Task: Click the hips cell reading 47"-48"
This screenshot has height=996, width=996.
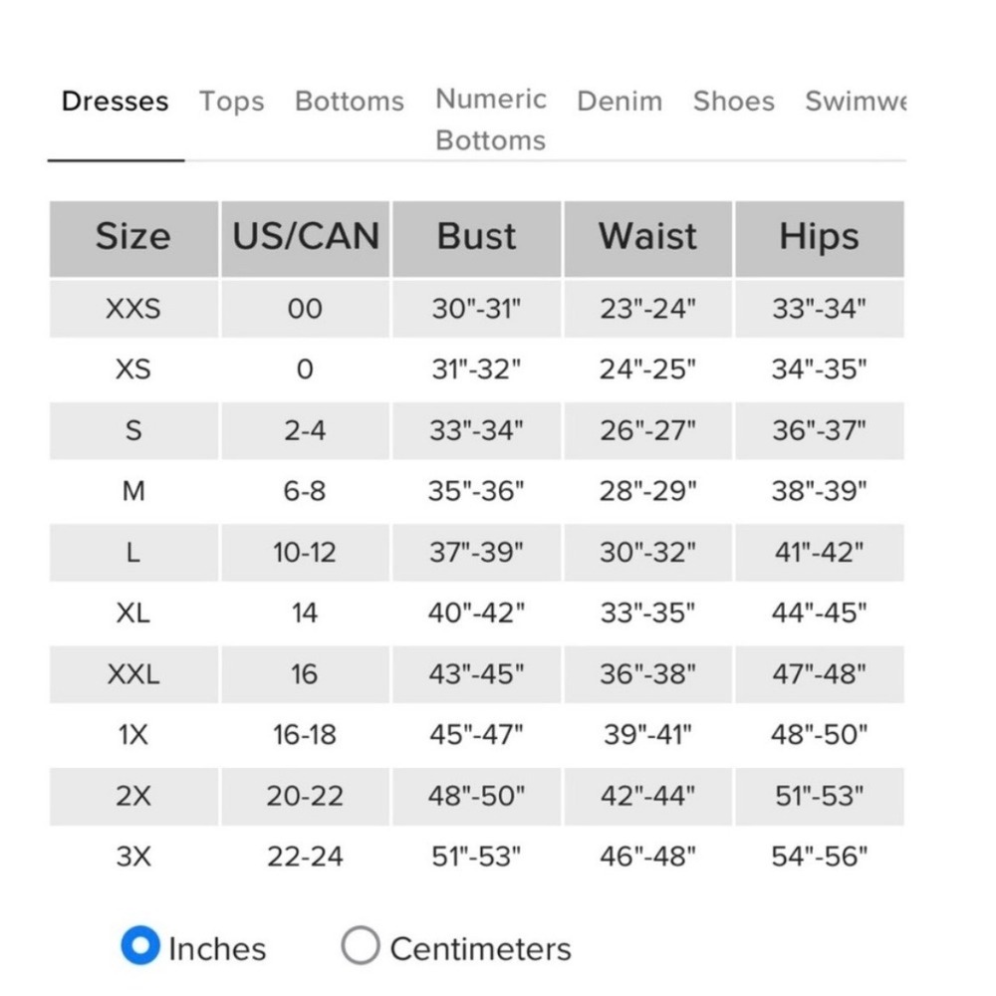Action: [x=819, y=674]
